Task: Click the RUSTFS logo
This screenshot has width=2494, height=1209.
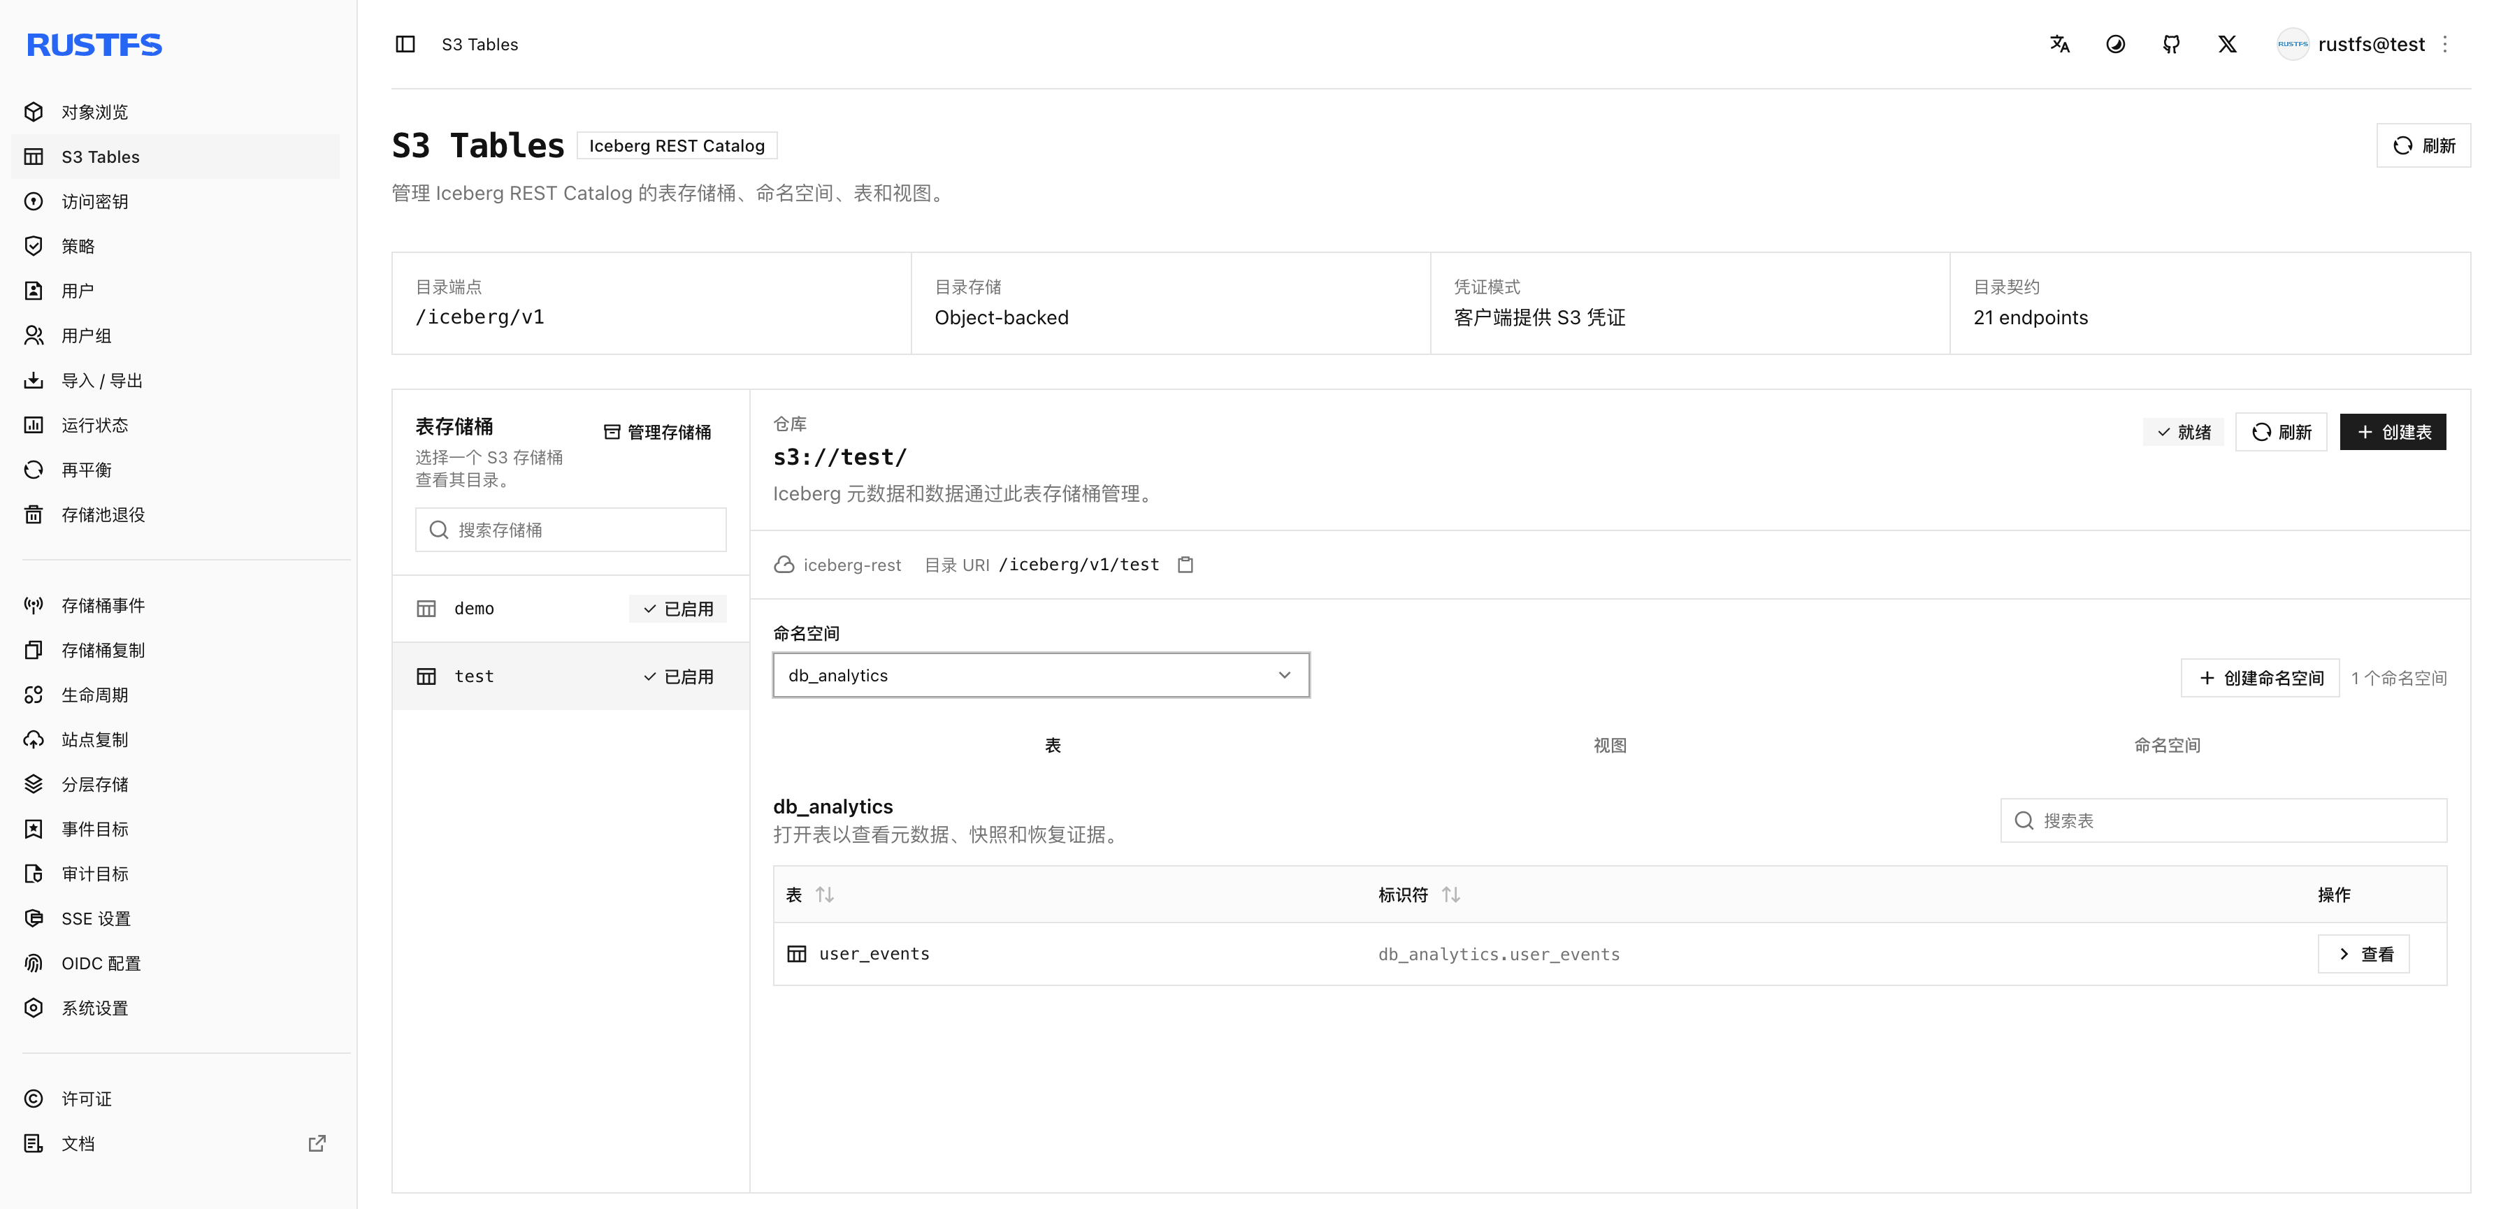Action: tap(94, 45)
